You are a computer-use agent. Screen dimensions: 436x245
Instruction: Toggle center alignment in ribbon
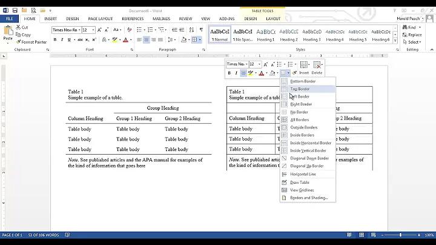pos(147,40)
